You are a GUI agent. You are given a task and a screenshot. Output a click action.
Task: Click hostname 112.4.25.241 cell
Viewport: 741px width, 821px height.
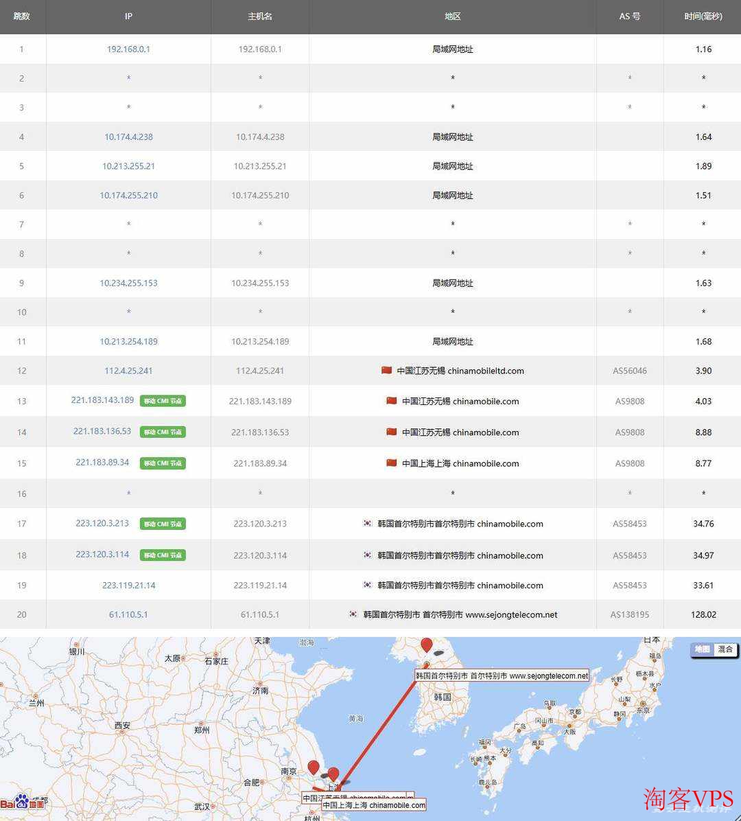[x=260, y=371]
